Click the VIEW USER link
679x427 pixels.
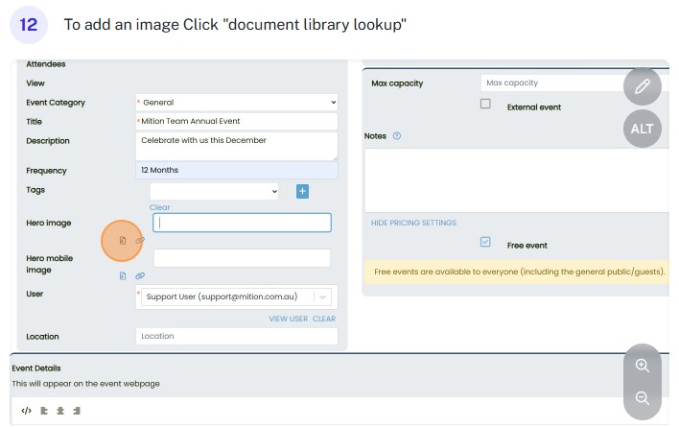(x=288, y=319)
